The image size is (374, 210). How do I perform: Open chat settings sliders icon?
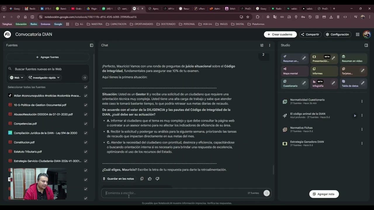(x=262, y=45)
